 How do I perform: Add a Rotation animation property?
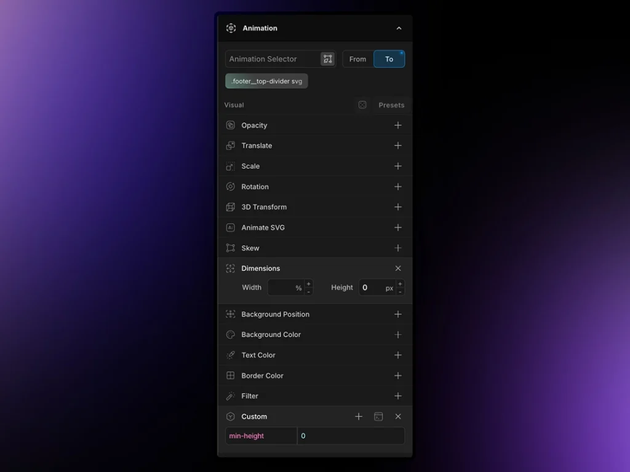(x=398, y=187)
